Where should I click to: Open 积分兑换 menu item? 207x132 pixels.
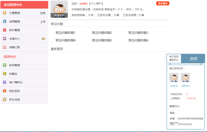pos(14,100)
